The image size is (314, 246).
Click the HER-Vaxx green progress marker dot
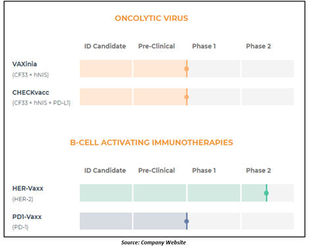click(267, 193)
